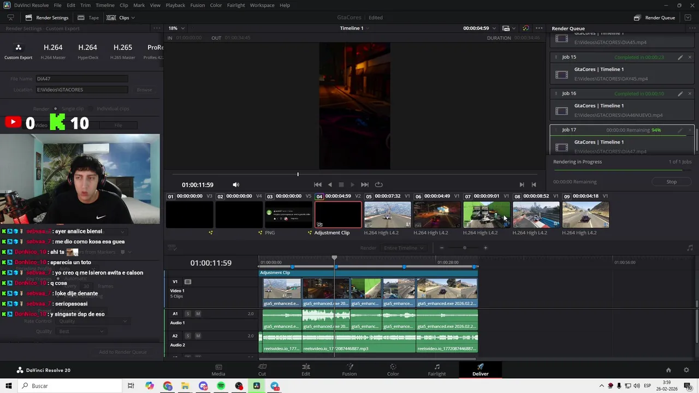Open the project manager home icon
699x393 pixels.
[668, 370]
